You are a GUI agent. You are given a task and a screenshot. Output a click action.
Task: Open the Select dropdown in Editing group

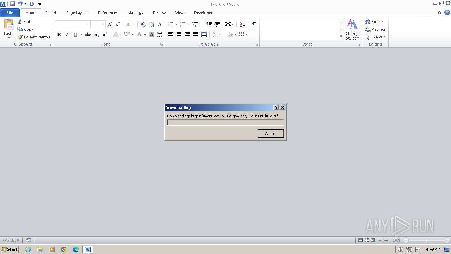[376, 37]
